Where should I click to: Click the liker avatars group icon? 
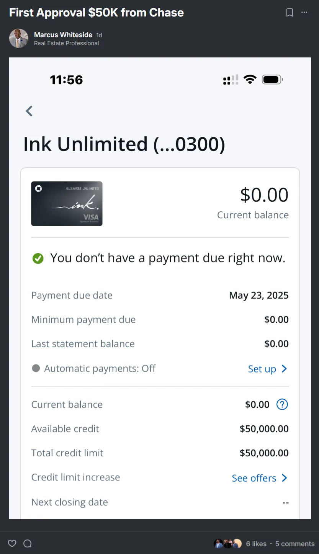pyautogui.click(x=227, y=544)
